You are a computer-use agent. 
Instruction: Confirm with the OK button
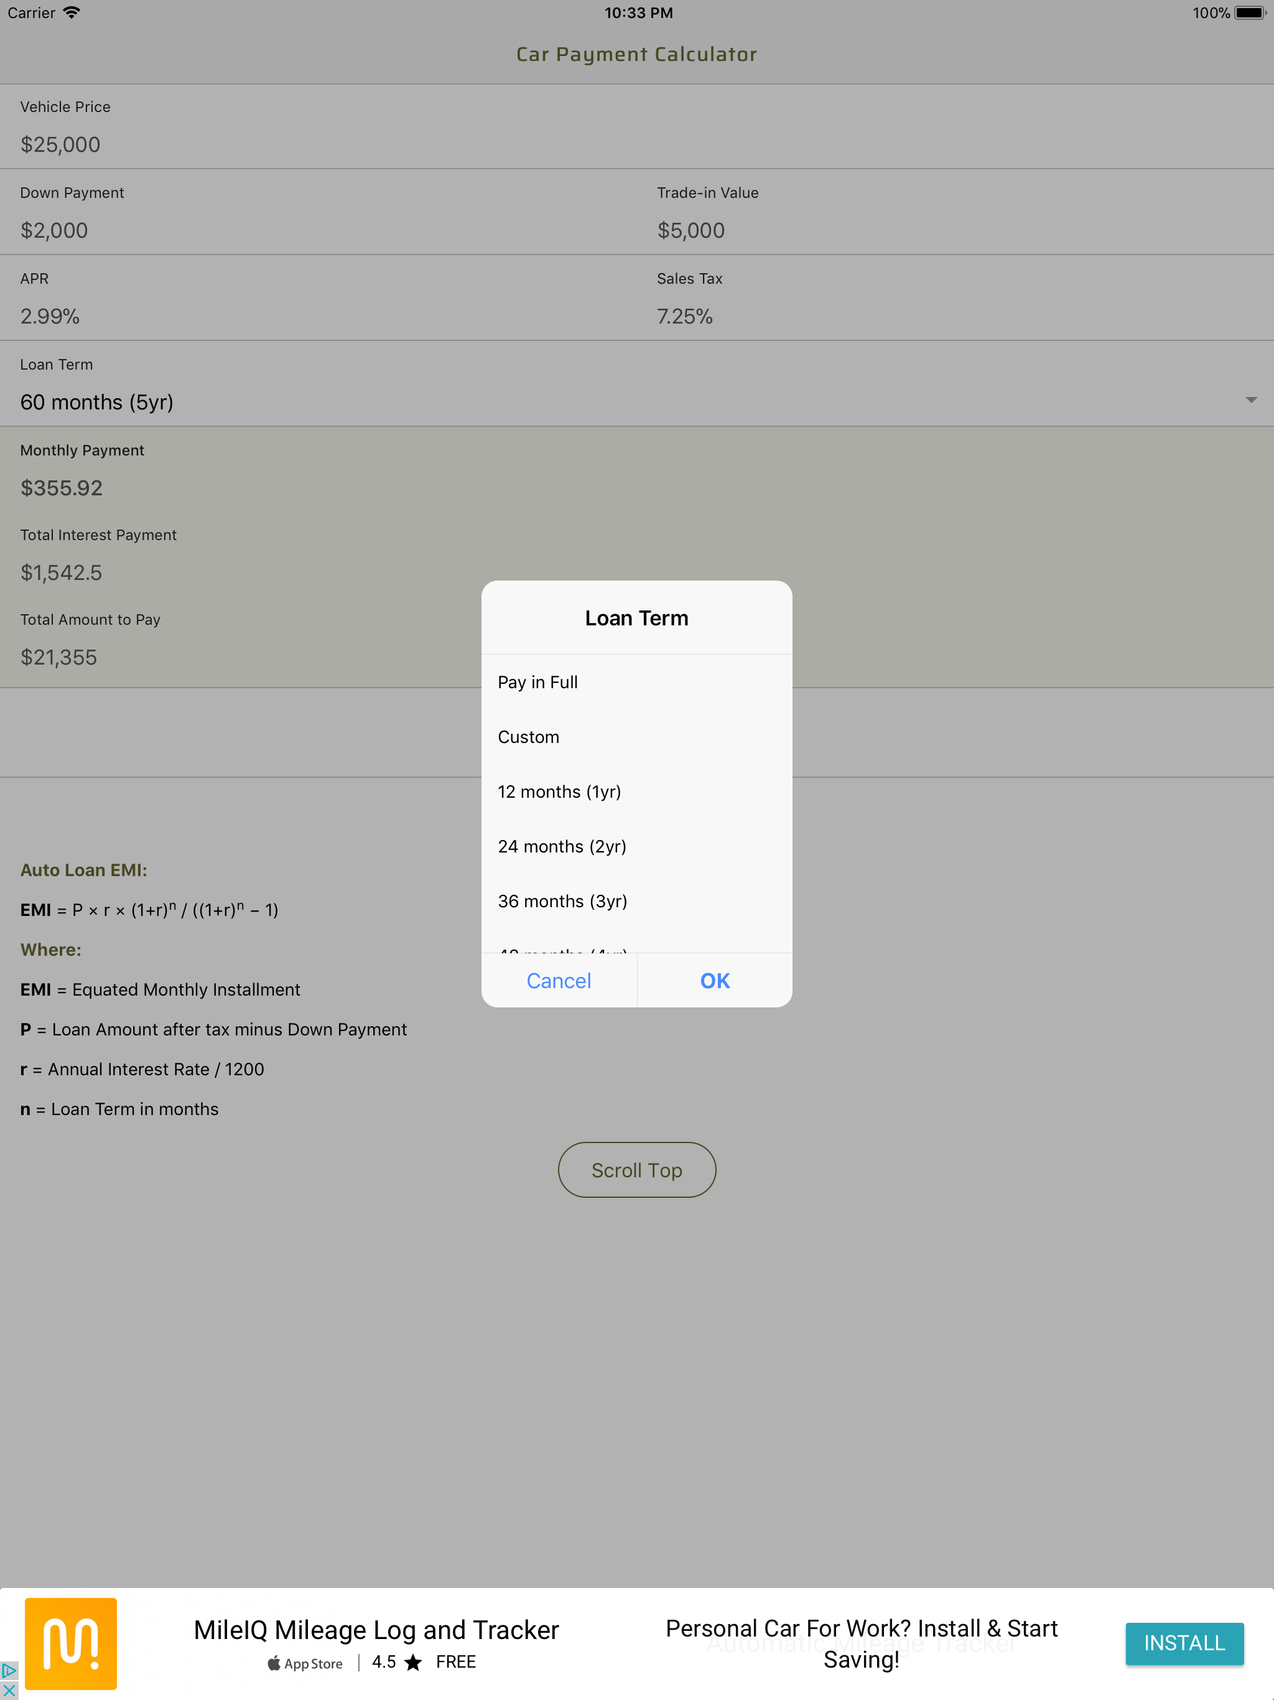[x=715, y=981]
